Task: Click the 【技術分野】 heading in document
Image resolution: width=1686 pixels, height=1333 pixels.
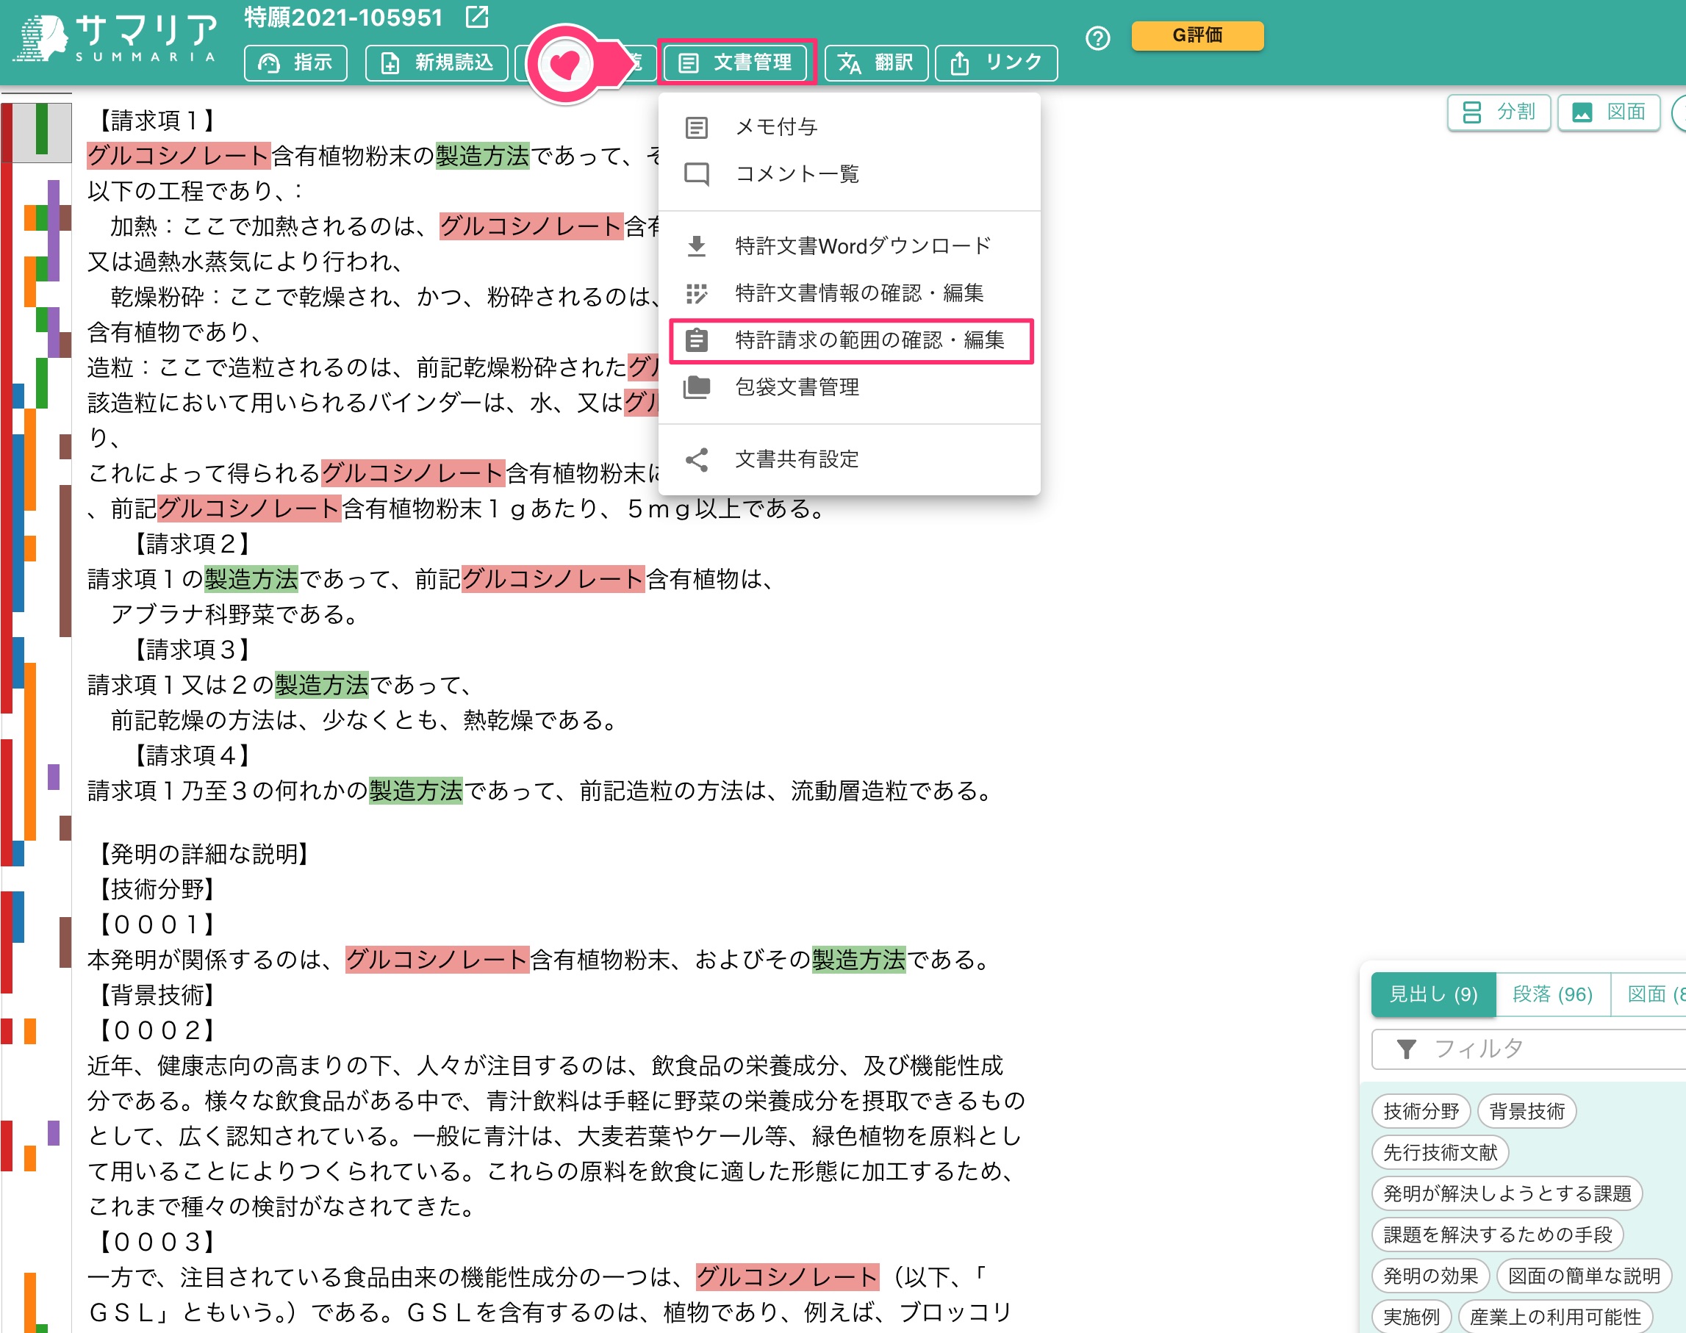Action: click(x=156, y=890)
